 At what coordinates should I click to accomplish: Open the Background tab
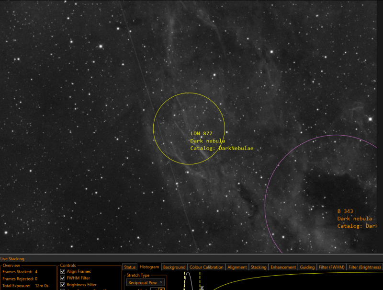click(x=174, y=267)
